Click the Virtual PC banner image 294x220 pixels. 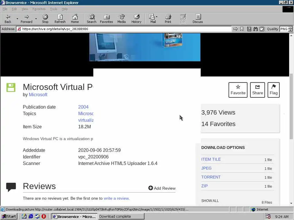[x=145, y=47]
